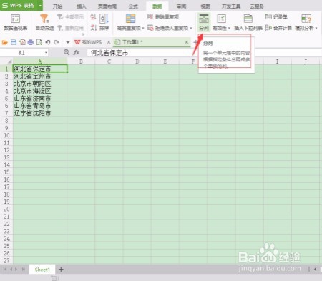Click the magnifier icon beside fx
Image resolution: width=322 pixels, height=281 pixels.
pos(67,52)
